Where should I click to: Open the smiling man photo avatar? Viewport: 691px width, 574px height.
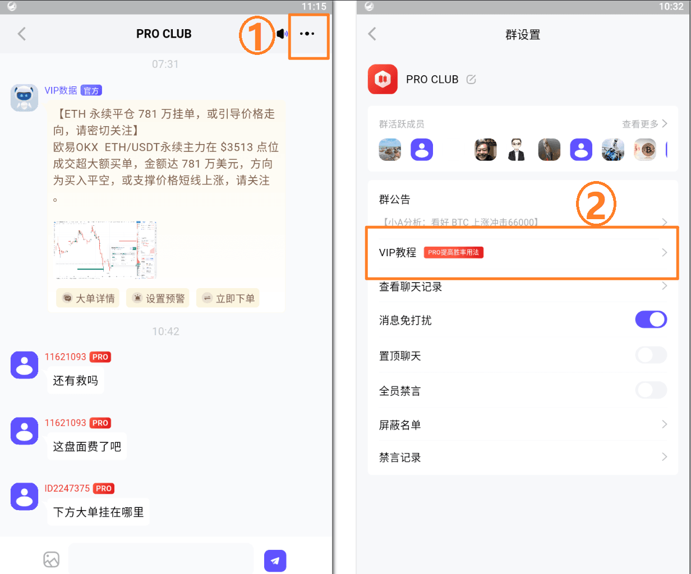click(x=485, y=150)
